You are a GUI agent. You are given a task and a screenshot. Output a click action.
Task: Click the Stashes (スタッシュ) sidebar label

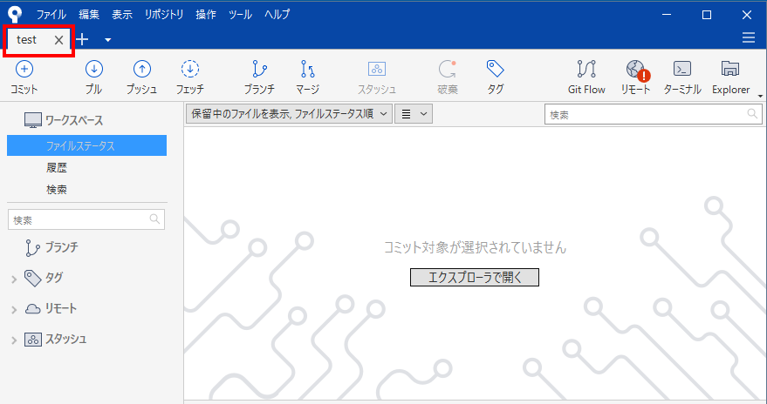[x=66, y=339]
